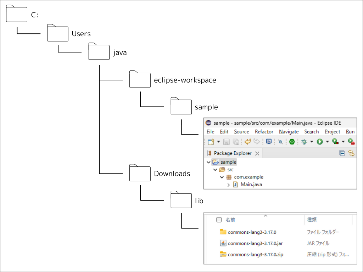Click the commons-lang3-3.17.0.zip file name

[x=255, y=254]
